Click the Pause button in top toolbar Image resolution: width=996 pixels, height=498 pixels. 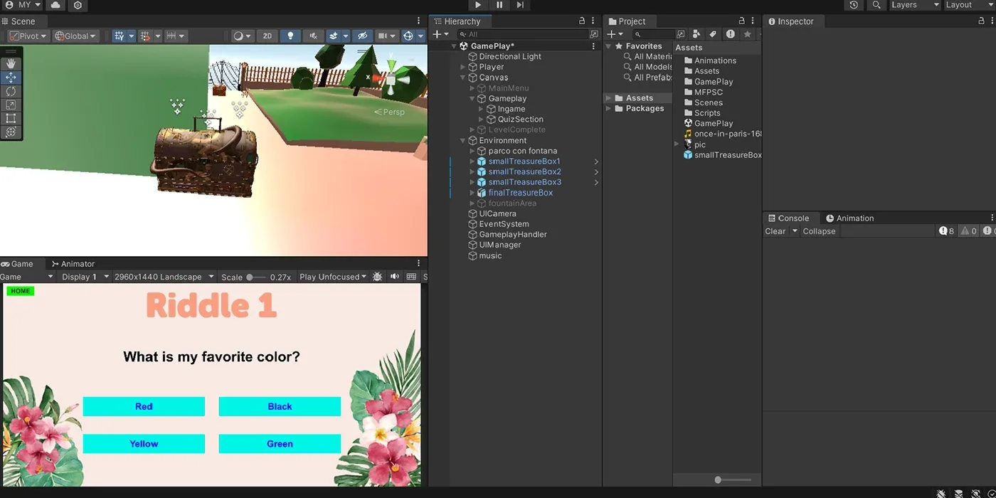[x=499, y=5]
